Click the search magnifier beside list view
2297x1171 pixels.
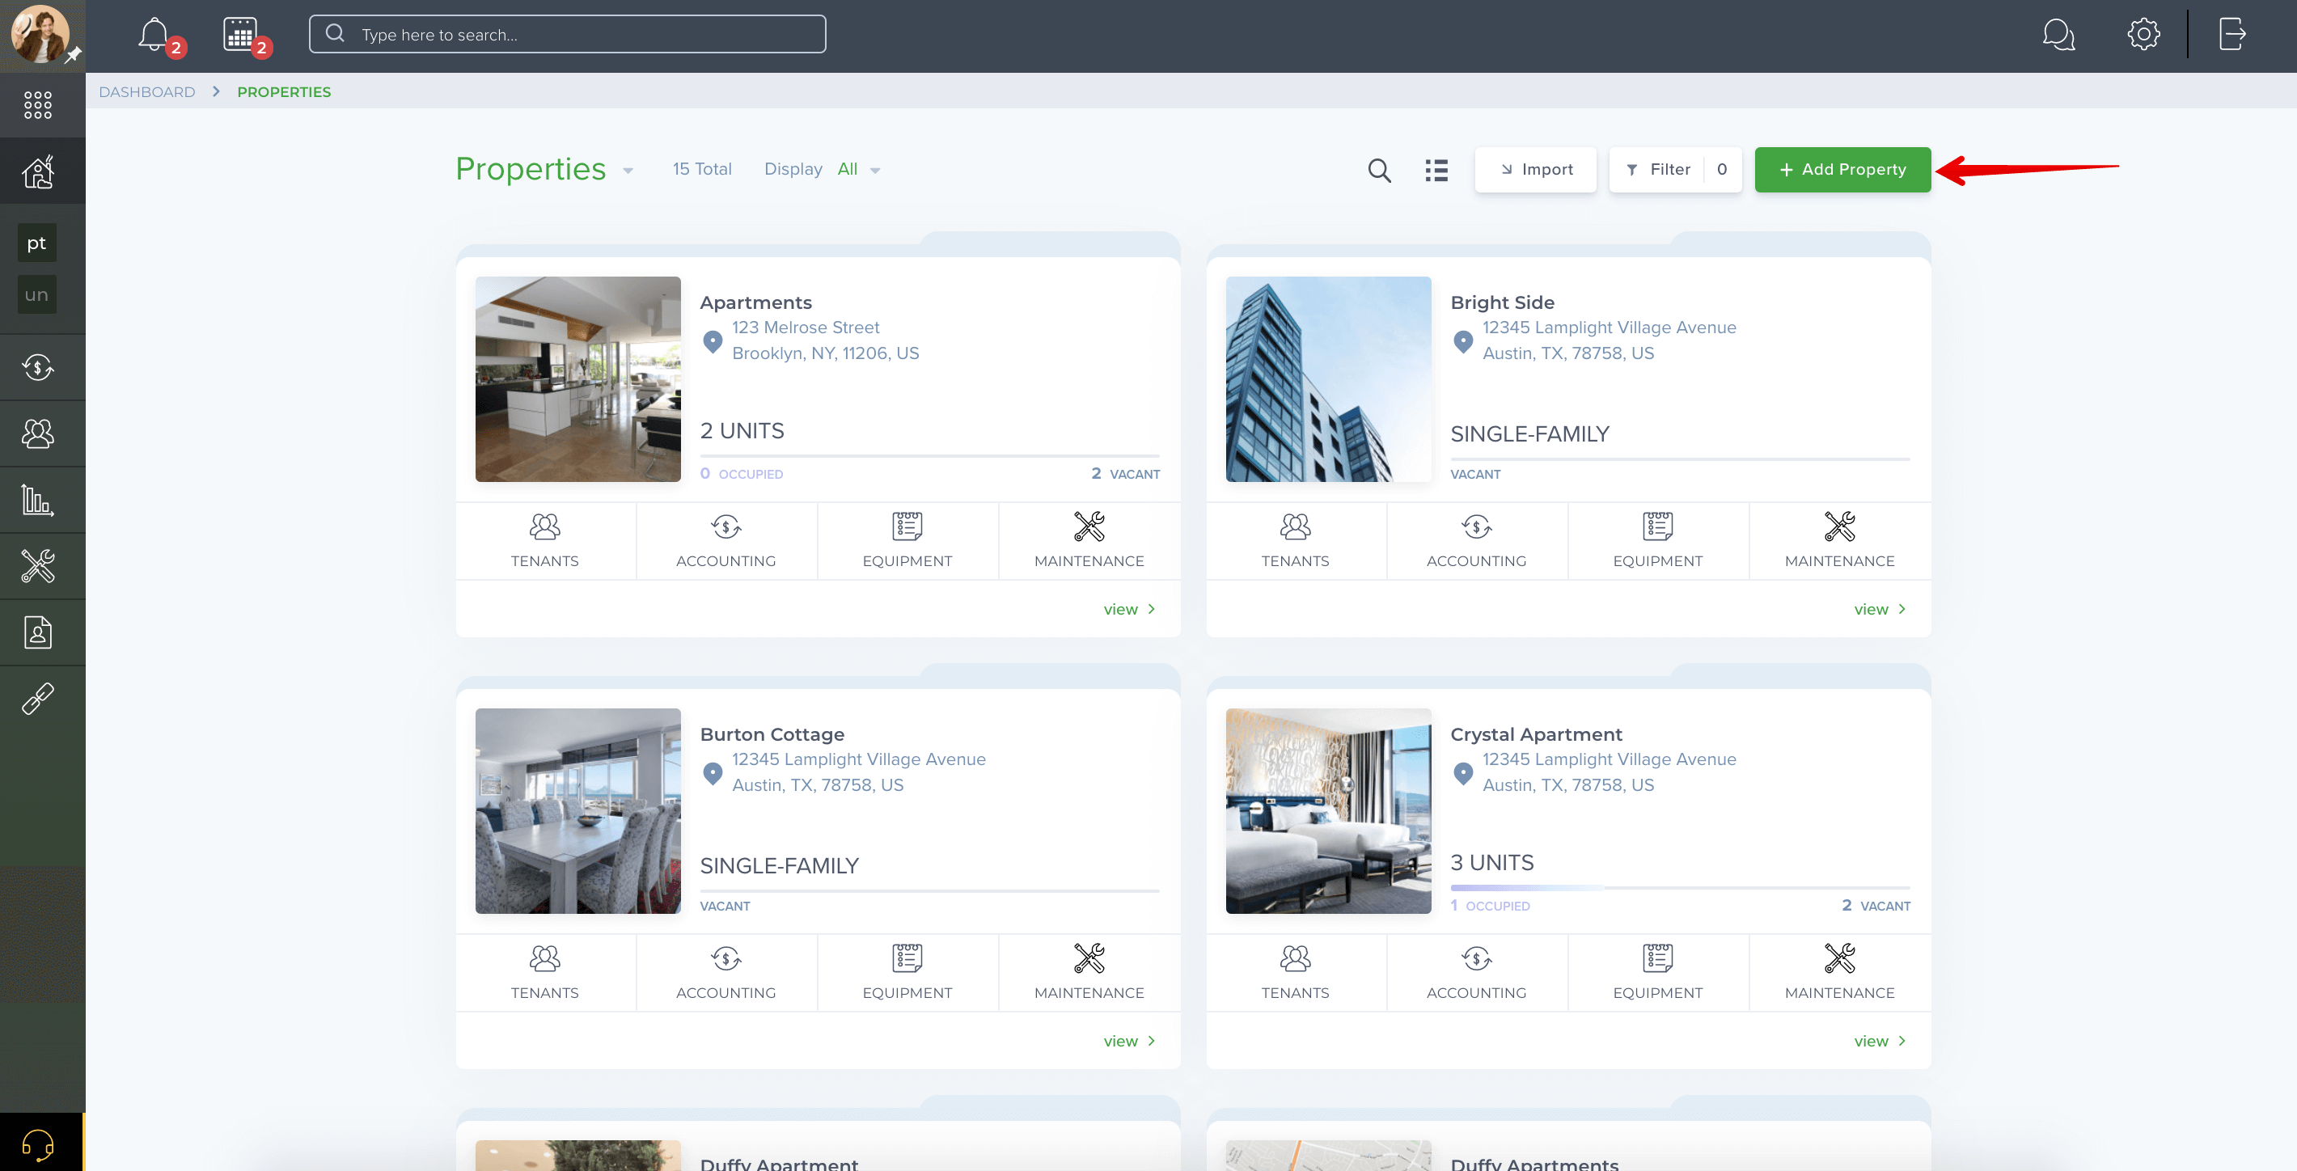(x=1378, y=170)
